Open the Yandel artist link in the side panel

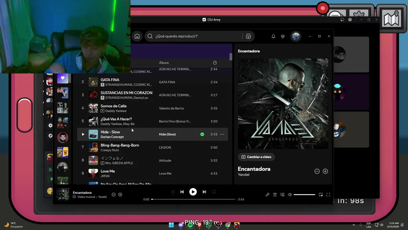244,175
